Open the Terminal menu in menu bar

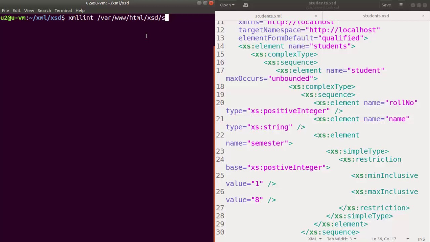coord(63,10)
